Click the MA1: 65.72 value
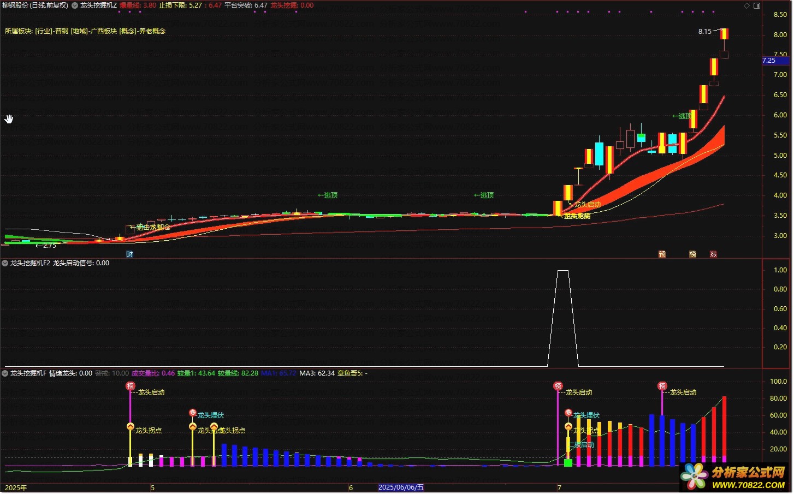Screen dimensions: 794x494 (x=279, y=373)
